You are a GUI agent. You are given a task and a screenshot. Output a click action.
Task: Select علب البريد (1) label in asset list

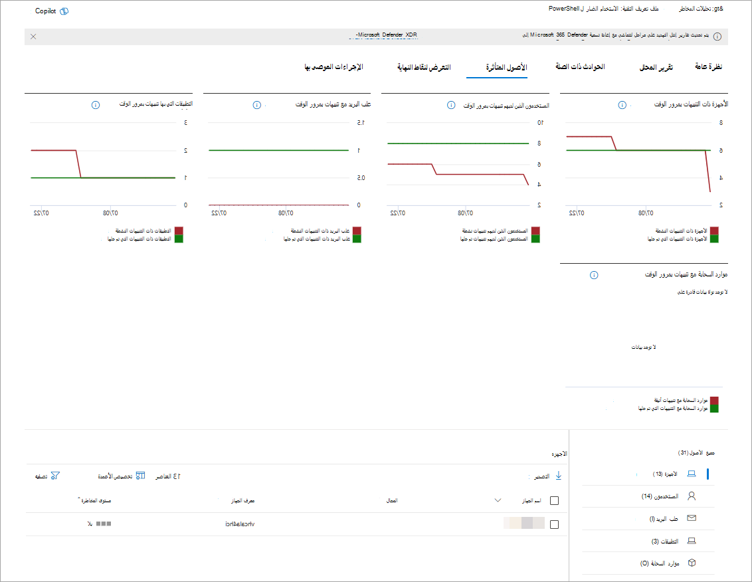pyautogui.click(x=664, y=519)
